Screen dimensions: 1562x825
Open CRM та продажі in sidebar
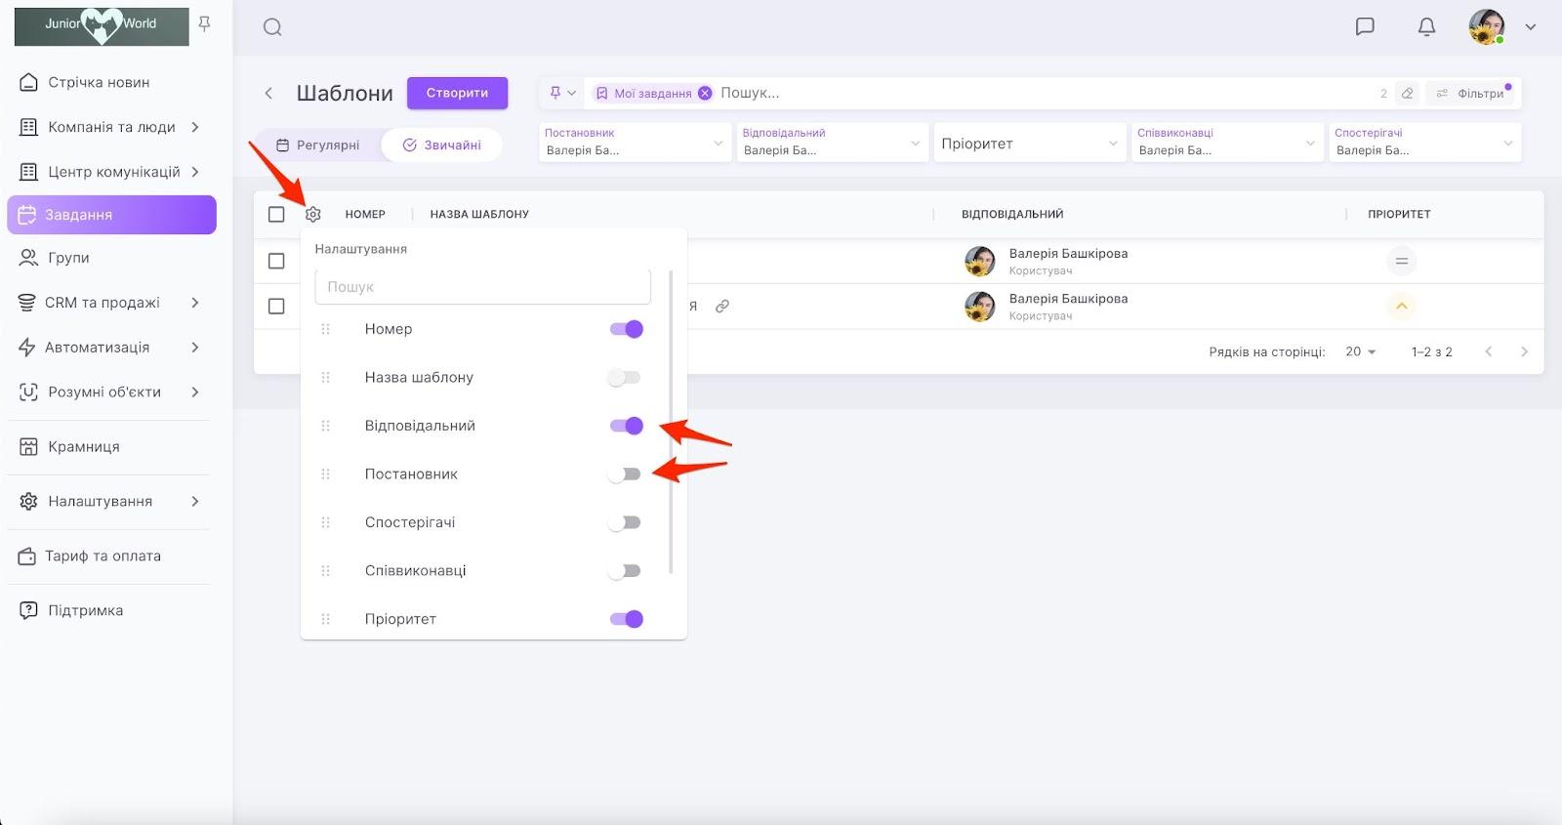[111, 303]
